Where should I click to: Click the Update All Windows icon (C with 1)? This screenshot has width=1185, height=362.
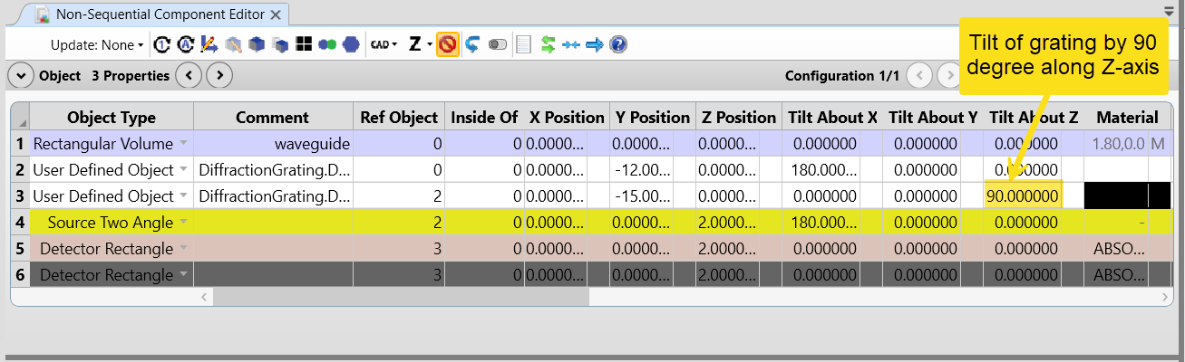pos(162,44)
